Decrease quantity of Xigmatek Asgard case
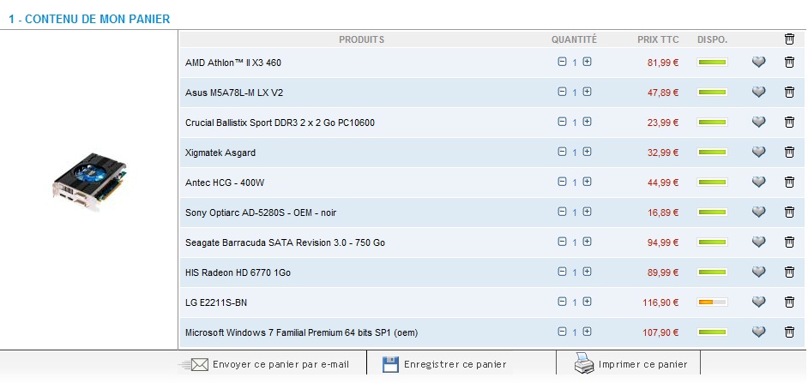Image resolution: width=808 pixels, height=383 pixels. coord(562,153)
